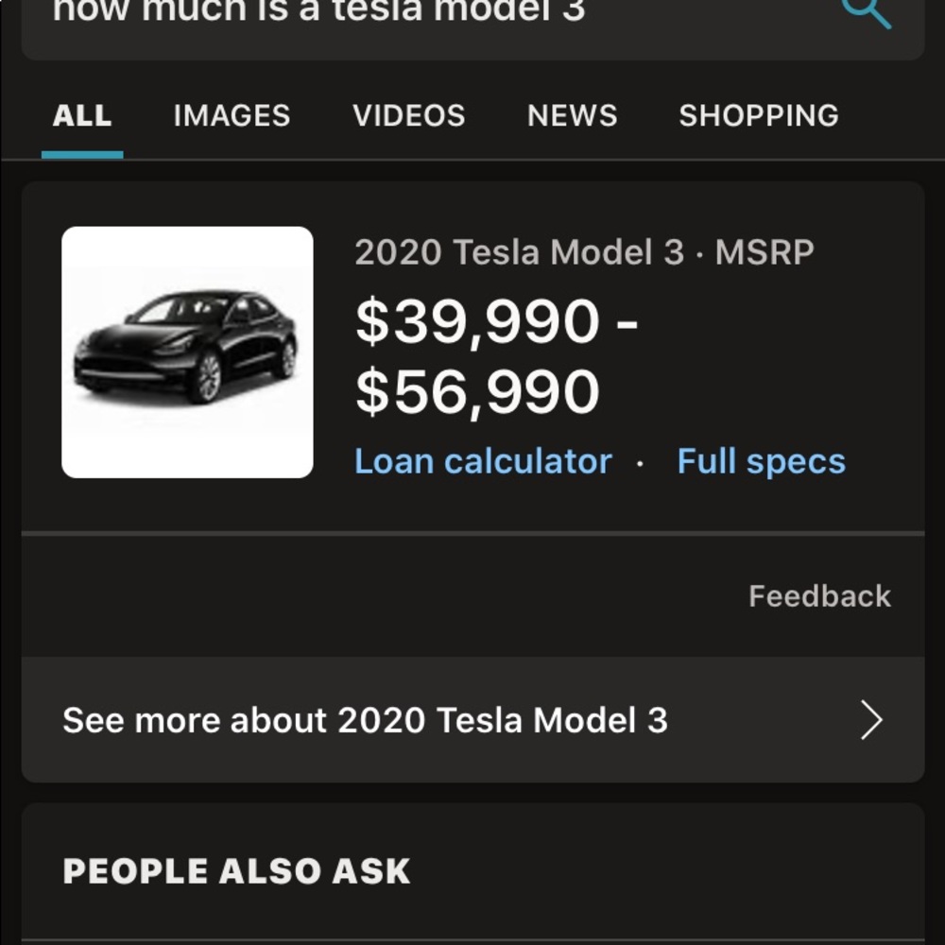Switch to the IMAGES tab
Image resolution: width=945 pixels, height=945 pixels.
232,115
